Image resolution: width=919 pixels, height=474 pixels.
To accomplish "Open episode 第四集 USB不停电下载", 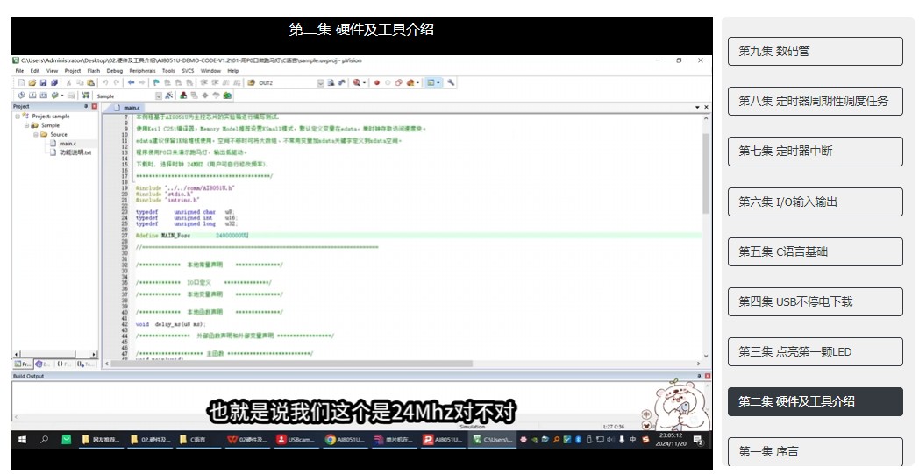I will click(815, 301).
